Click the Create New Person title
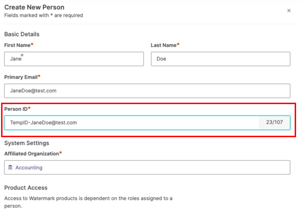Screen dimensions: 300x215 click(x=35, y=7)
